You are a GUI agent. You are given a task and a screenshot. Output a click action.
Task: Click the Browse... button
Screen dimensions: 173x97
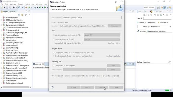(x=115, y=26)
